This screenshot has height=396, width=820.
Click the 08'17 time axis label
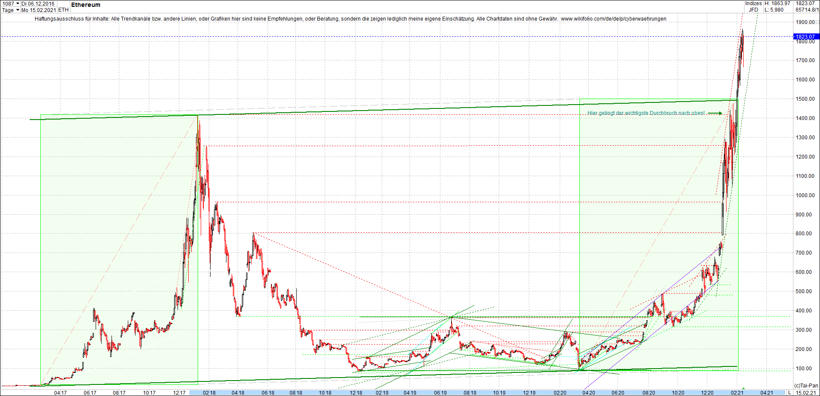[119, 393]
